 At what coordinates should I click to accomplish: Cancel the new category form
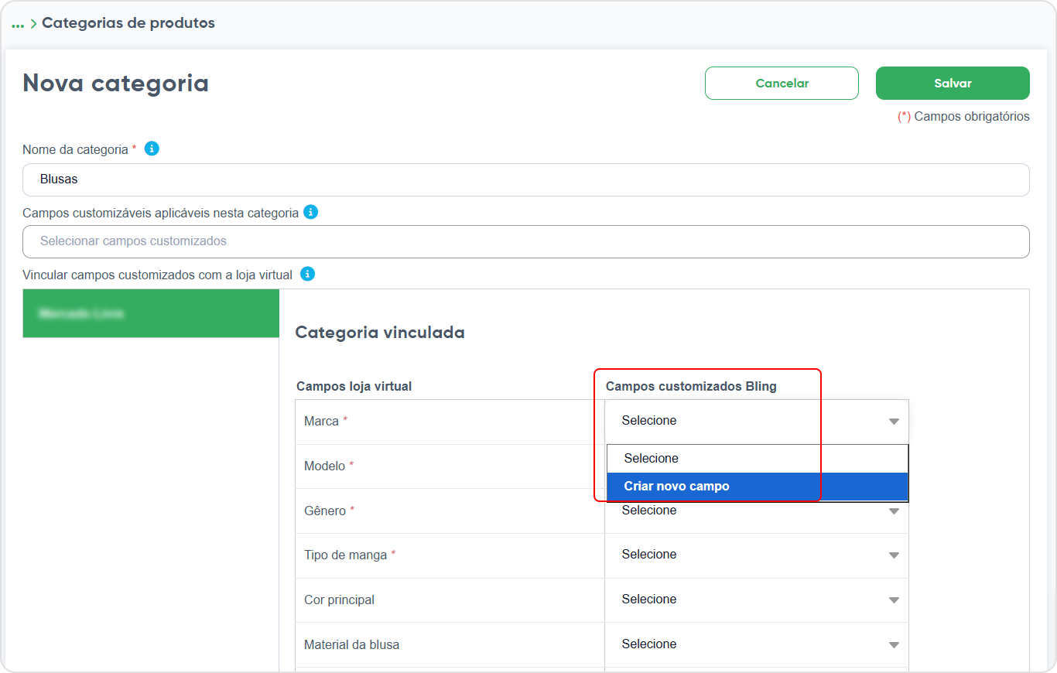(782, 84)
